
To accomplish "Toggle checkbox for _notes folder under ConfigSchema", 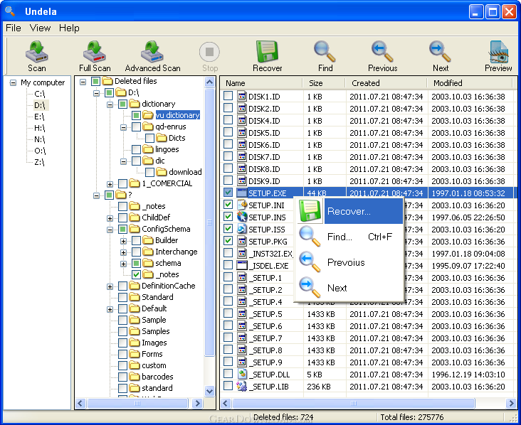I will click(137, 274).
